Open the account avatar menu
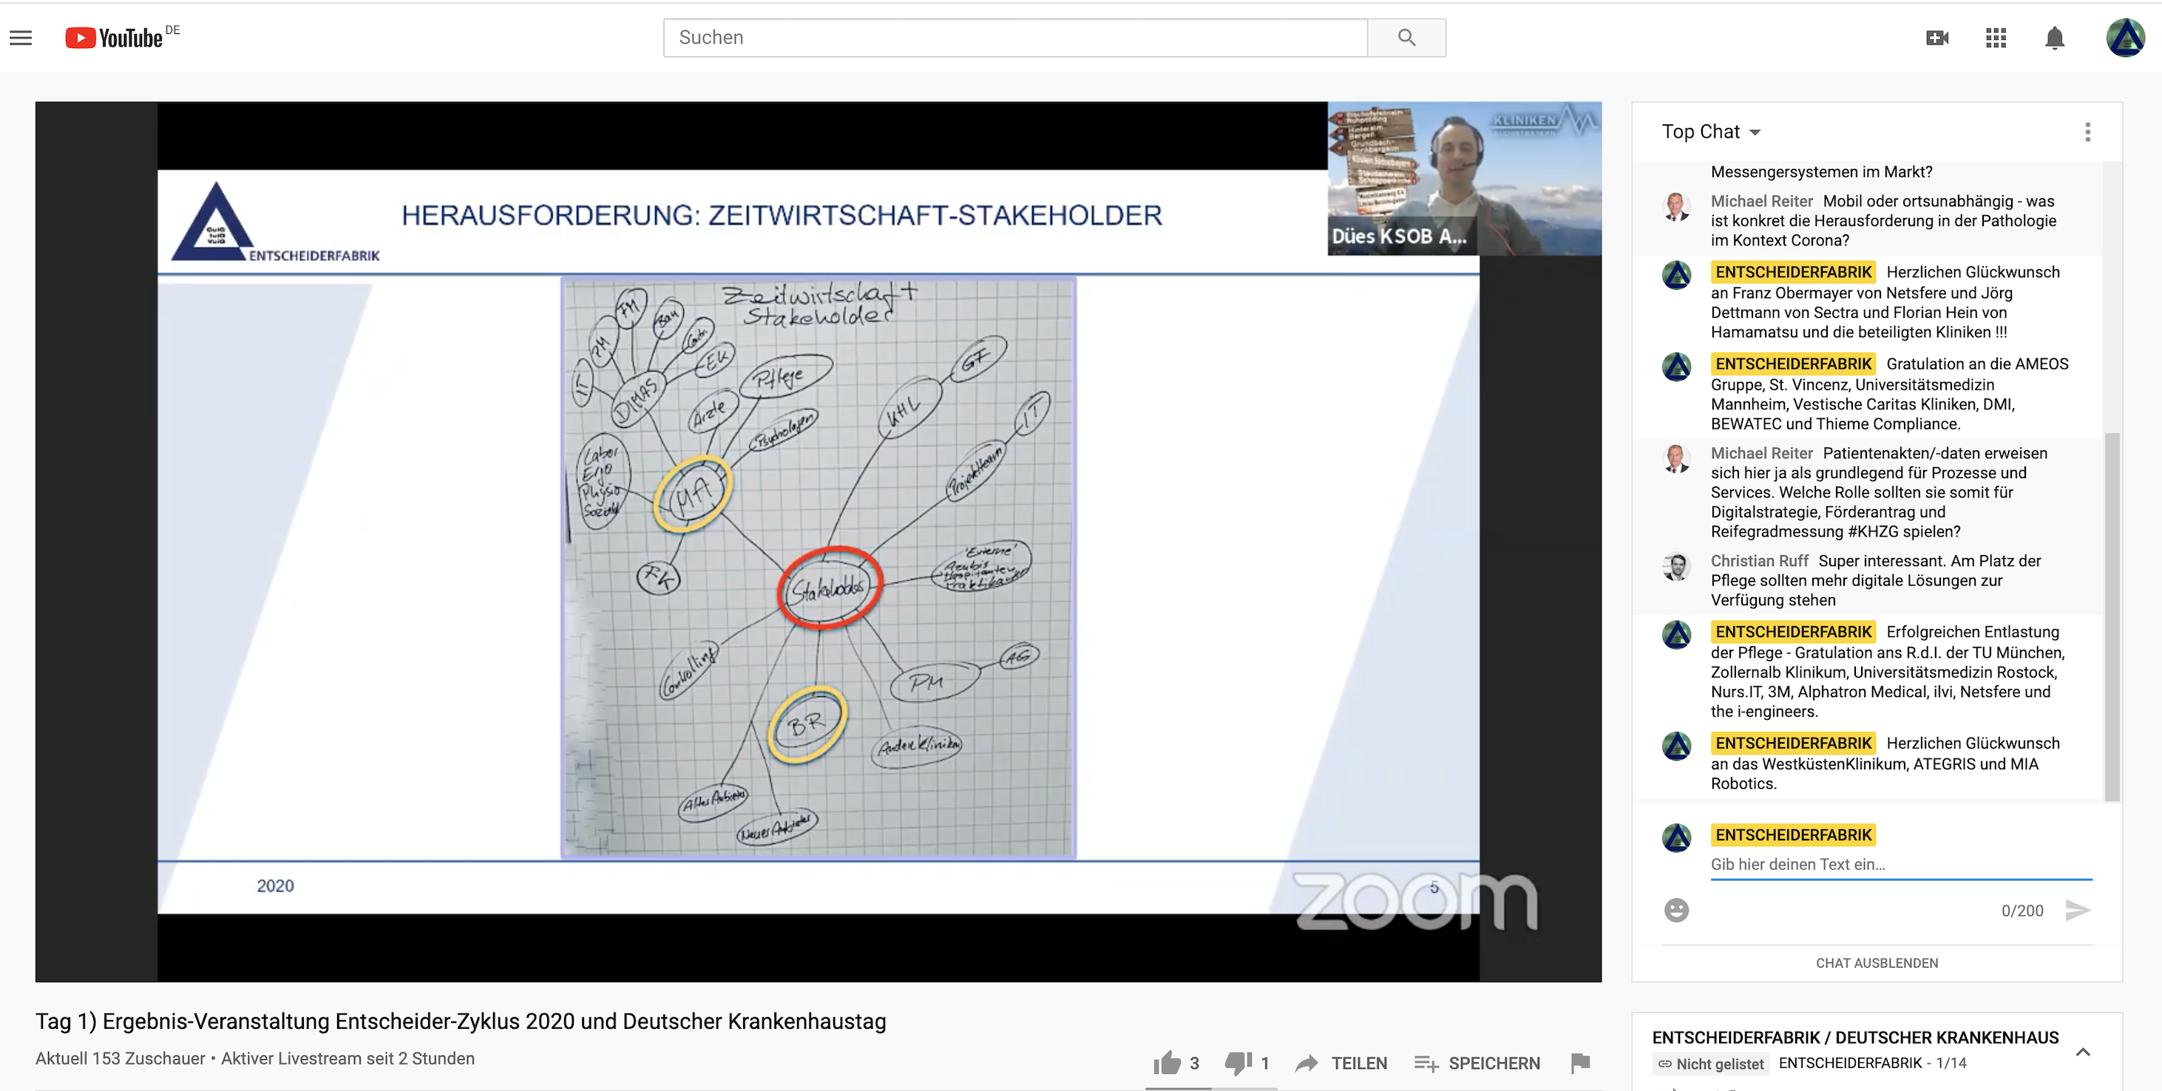Viewport: 2162px width, 1091px height. 2125,38
